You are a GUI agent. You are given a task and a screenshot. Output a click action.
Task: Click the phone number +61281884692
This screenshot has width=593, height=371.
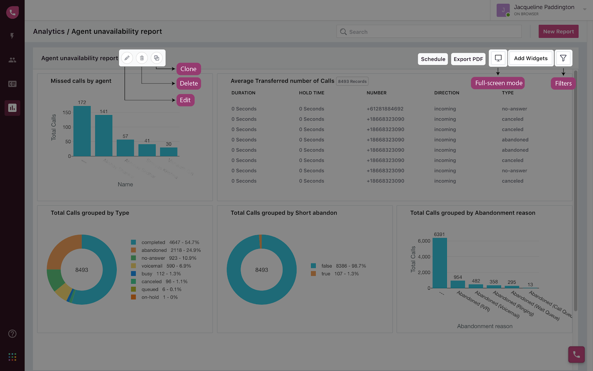tap(385, 109)
